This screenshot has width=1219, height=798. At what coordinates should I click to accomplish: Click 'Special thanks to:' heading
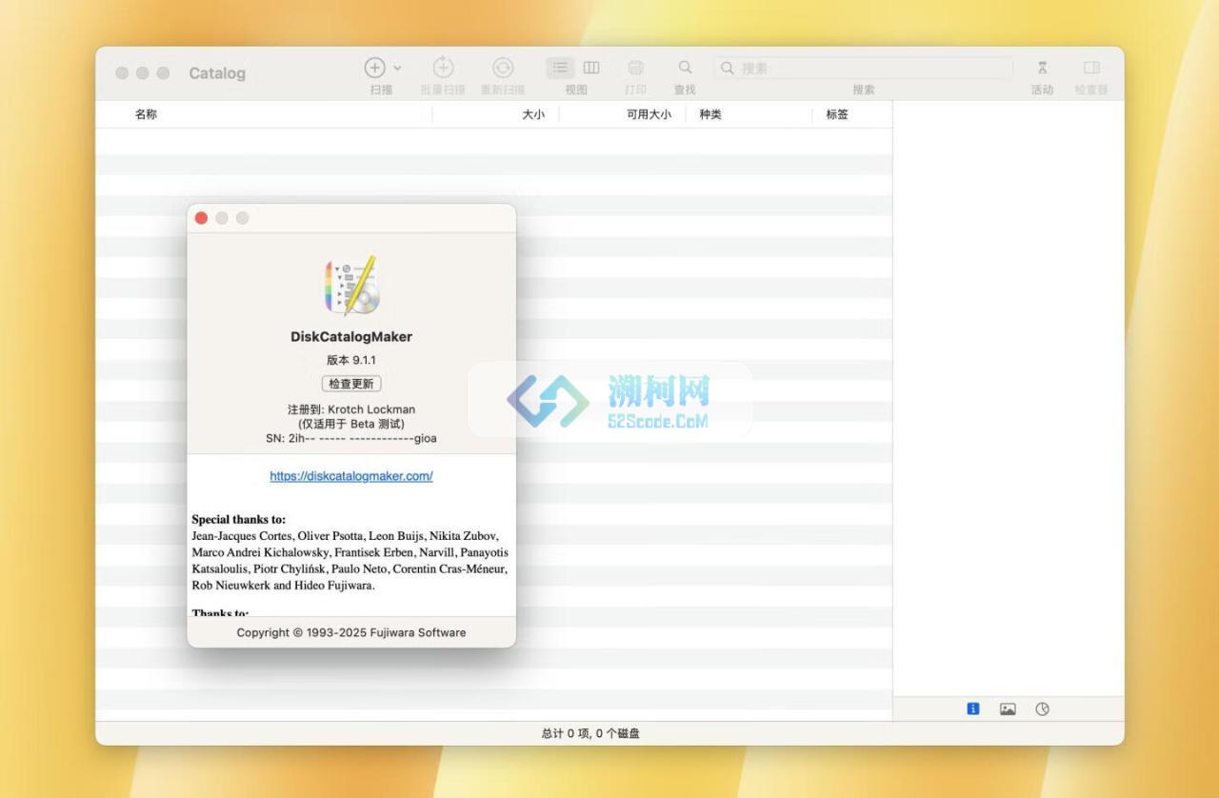[x=238, y=520]
